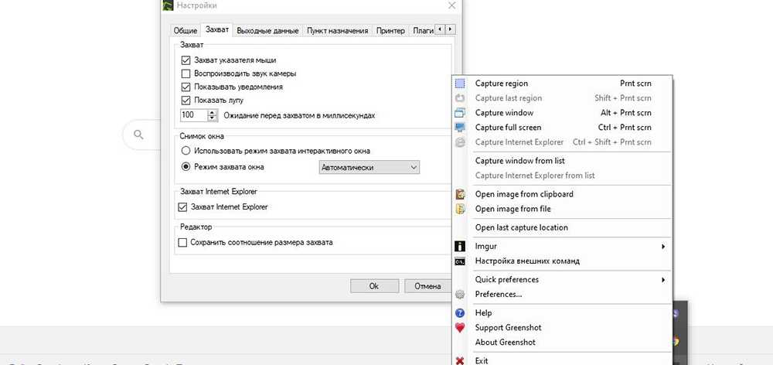The height and width of the screenshot is (365, 773).
Task: Click the Open image from clipboard icon
Action: pos(460,194)
